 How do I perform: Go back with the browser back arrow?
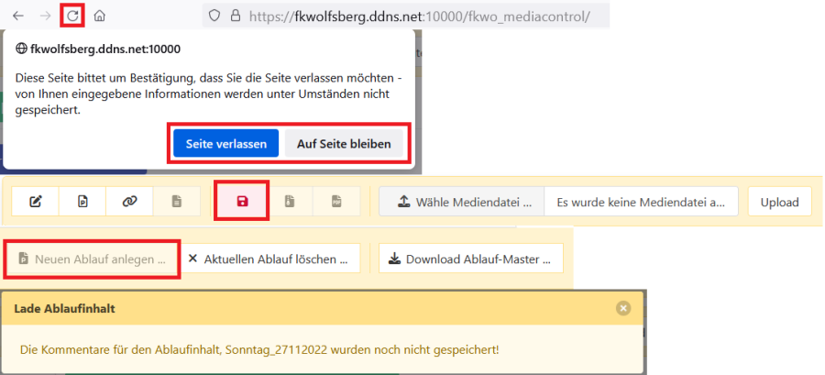pyautogui.click(x=17, y=16)
